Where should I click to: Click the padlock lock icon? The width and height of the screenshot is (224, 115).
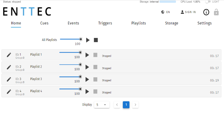click(216, 12)
